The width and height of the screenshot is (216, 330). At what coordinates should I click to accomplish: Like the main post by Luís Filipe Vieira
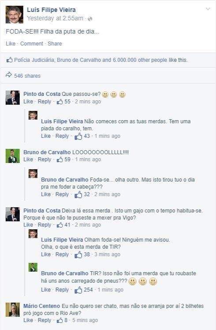tap(11, 44)
